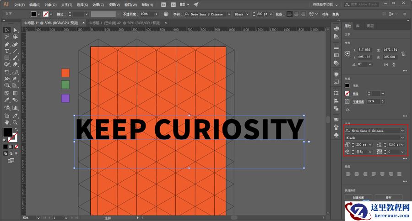Select the Type tool in the toolbox
Viewport: 412px width, 221px height.
[7, 51]
